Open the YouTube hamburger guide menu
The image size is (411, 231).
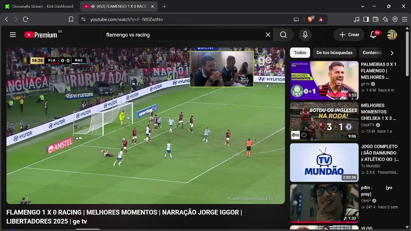[13, 35]
